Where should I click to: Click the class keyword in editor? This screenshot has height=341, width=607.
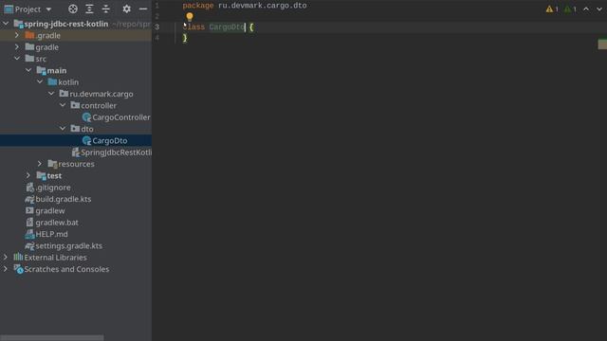coord(193,27)
